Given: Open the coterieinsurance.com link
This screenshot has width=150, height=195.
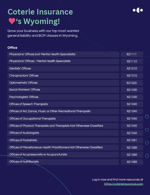Looking at the screenshot, I should point(123,184).
